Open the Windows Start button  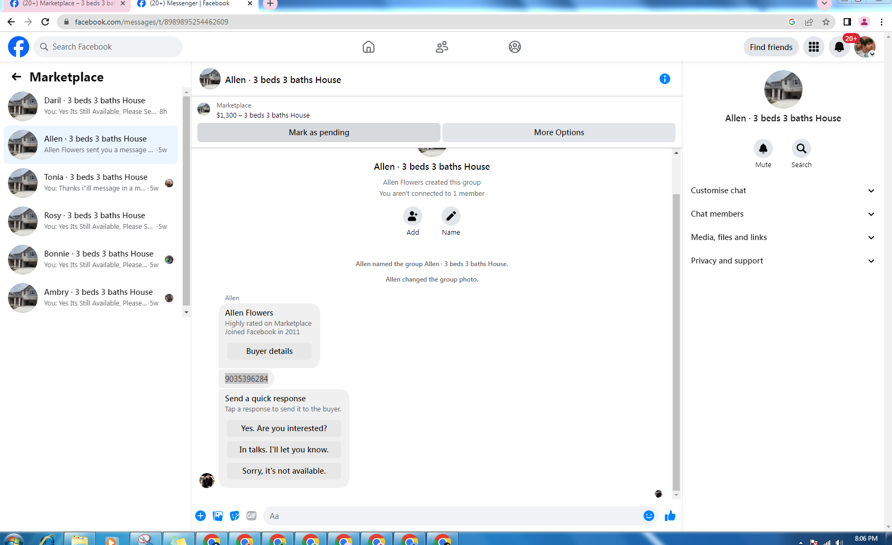(x=13, y=539)
